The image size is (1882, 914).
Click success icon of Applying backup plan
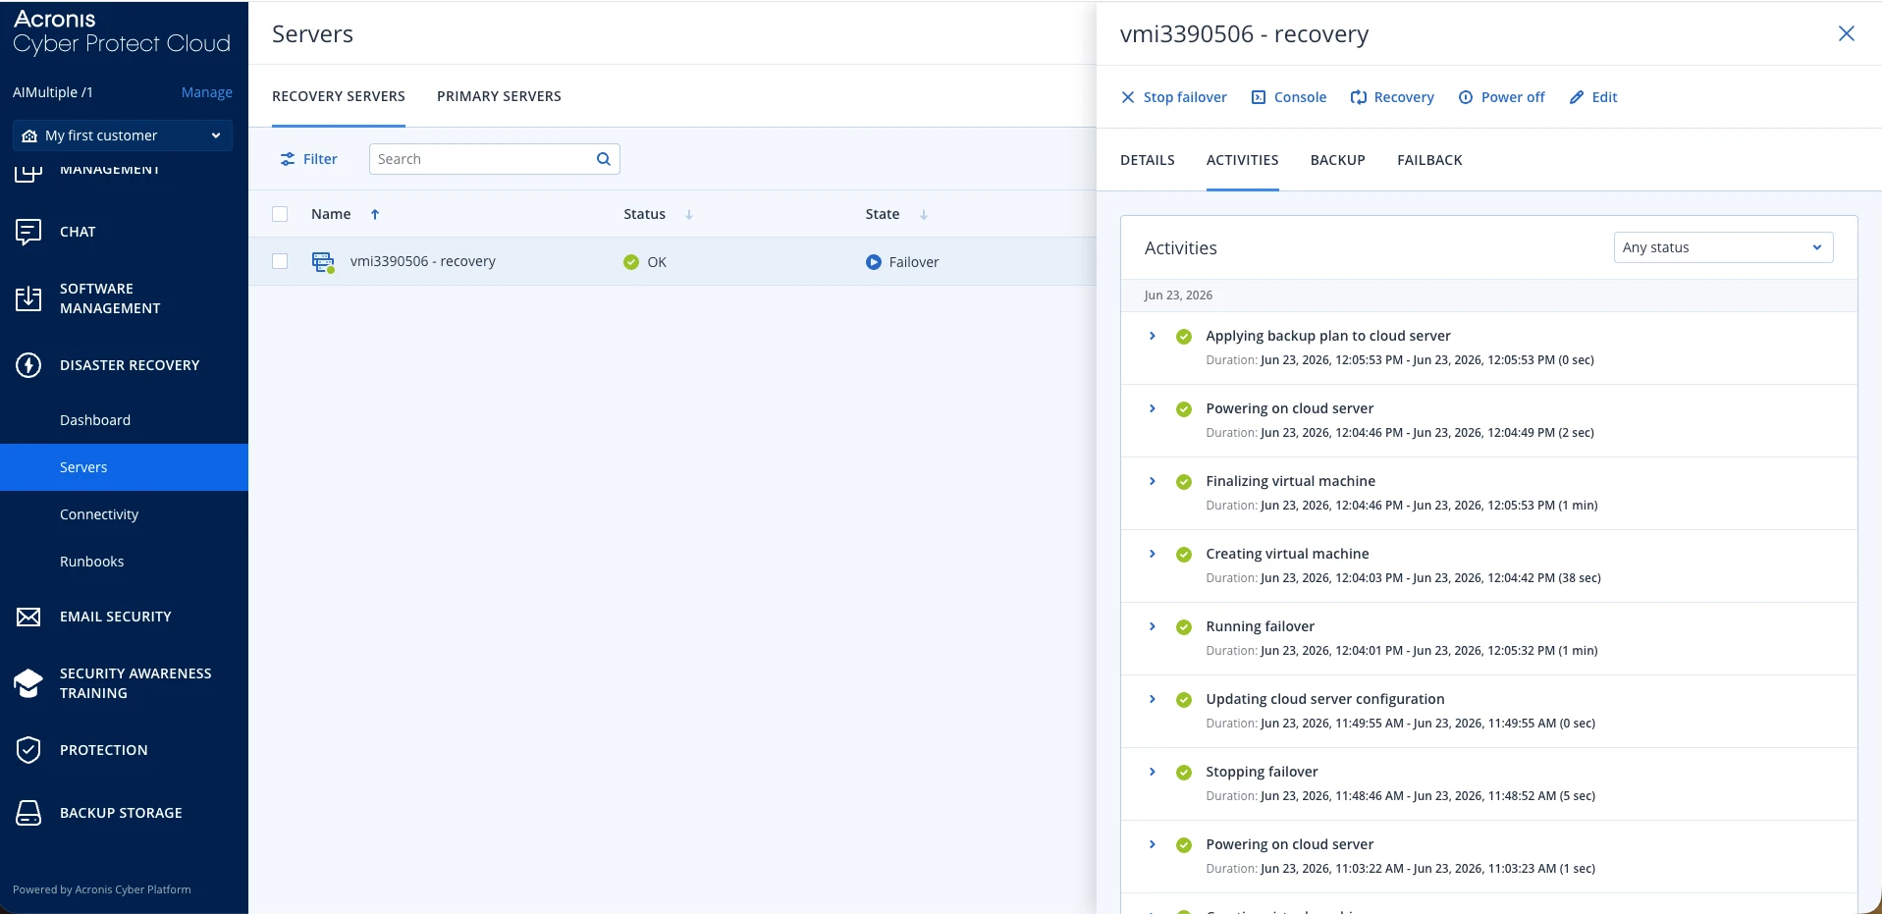1184,337
